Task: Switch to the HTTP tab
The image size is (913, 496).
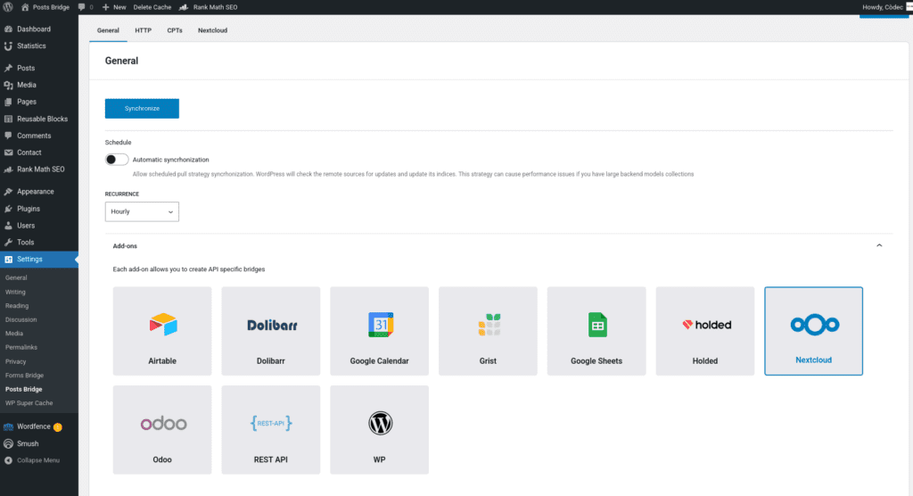Action: tap(144, 30)
